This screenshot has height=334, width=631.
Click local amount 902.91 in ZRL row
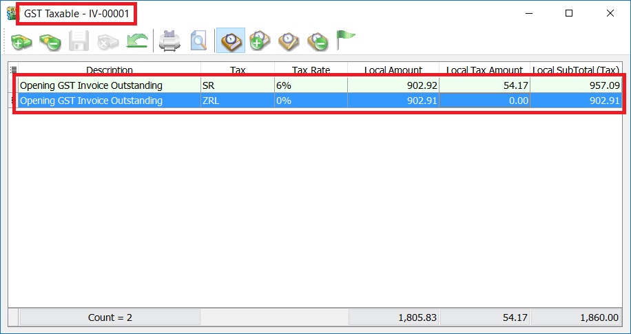point(393,101)
